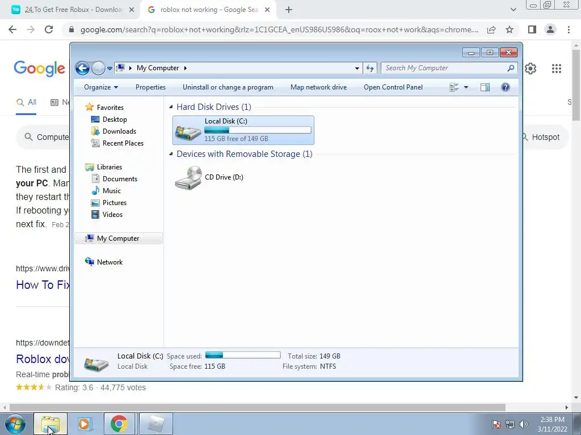Click the blue Help icon
581x435 pixels.
point(505,87)
